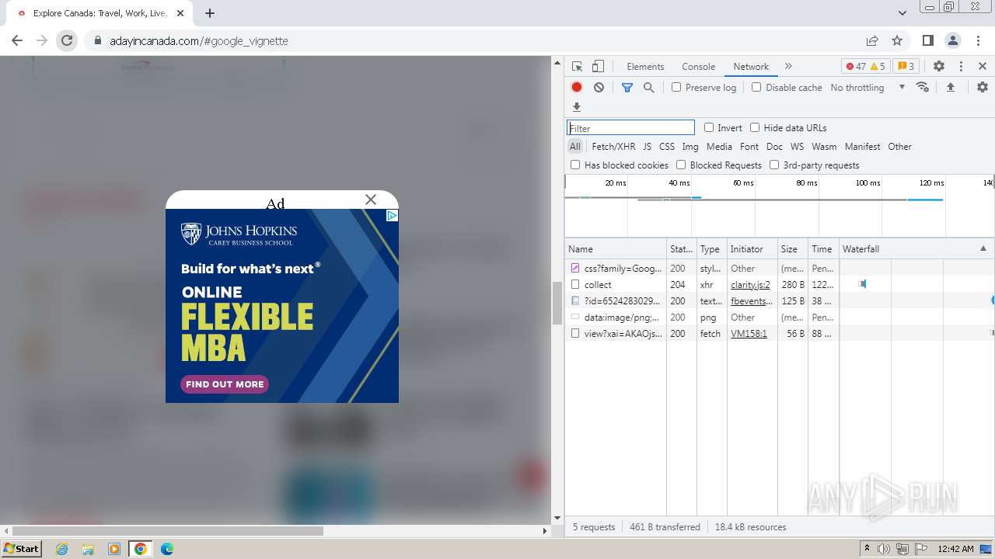995x559 pixels.
Task: Open a new browser tab
Action: 210,13
